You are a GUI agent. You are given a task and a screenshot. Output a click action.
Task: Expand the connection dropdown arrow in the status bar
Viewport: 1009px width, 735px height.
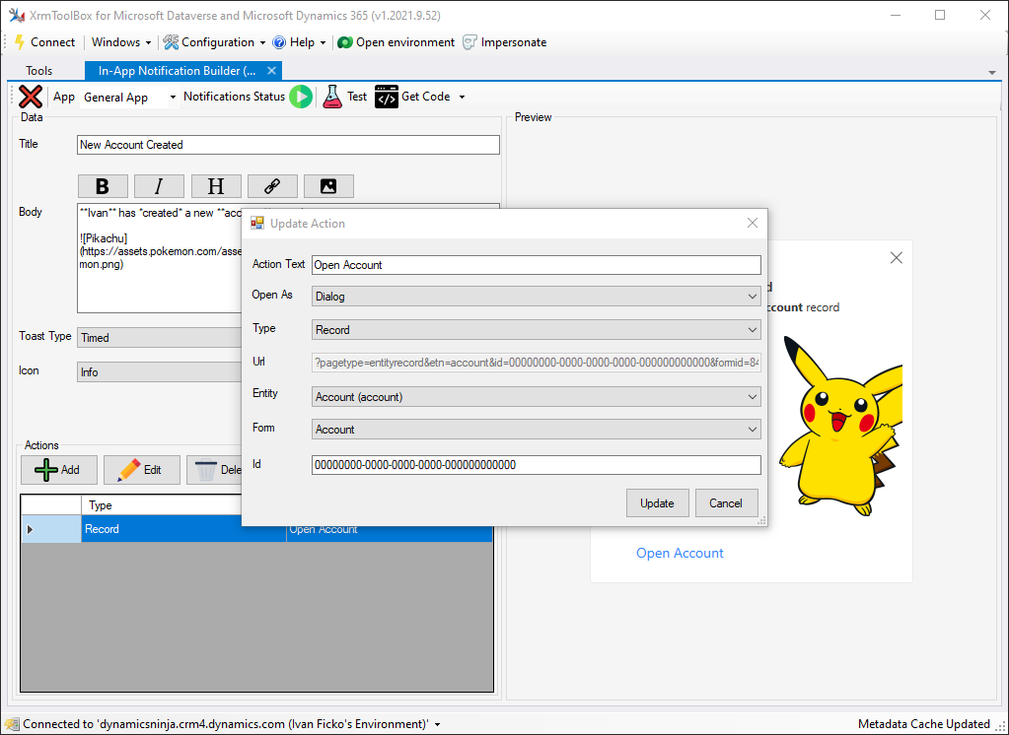point(438,725)
